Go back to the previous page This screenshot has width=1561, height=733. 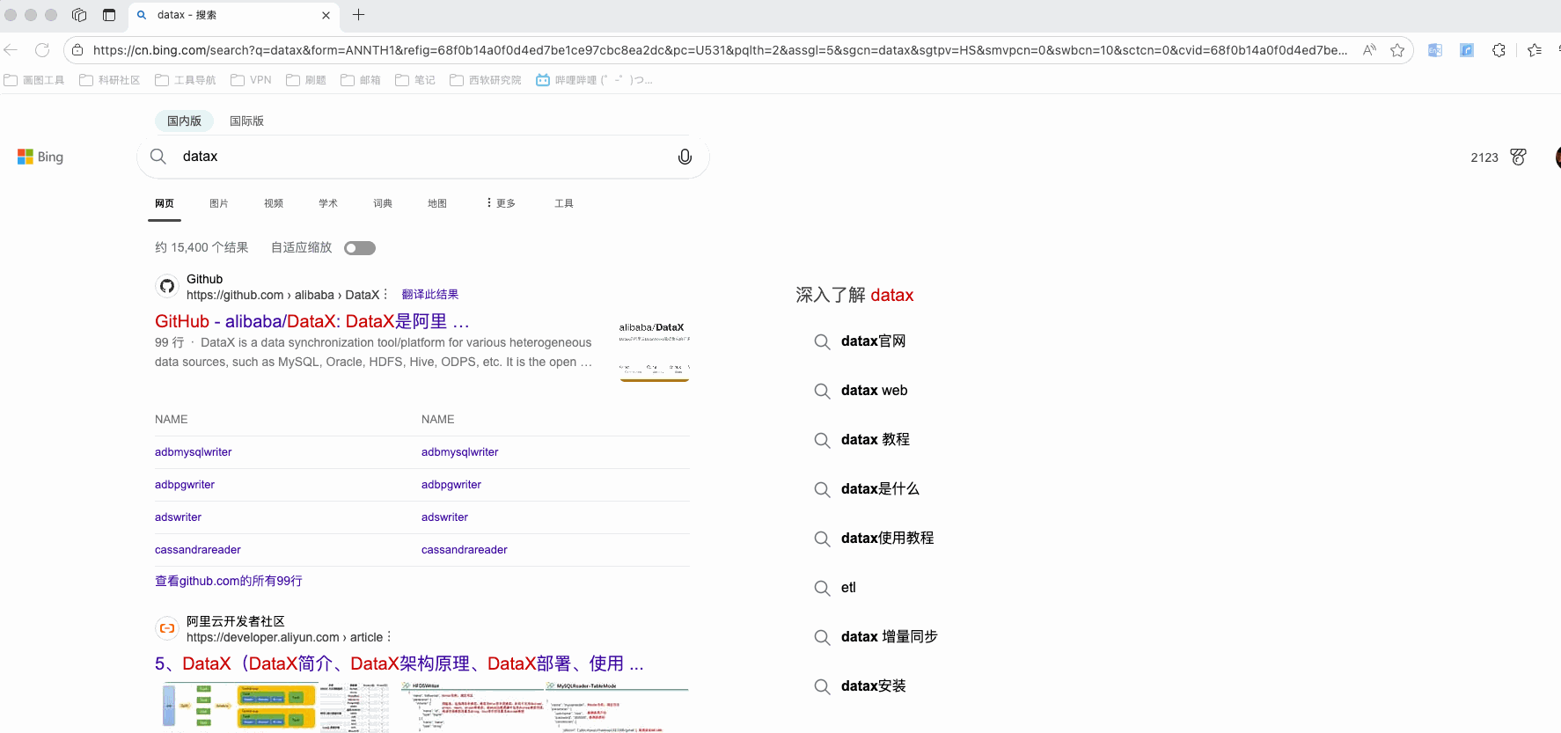tap(11, 50)
